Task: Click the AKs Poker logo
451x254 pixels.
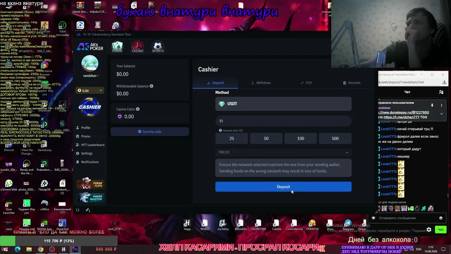Action: [90, 47]
